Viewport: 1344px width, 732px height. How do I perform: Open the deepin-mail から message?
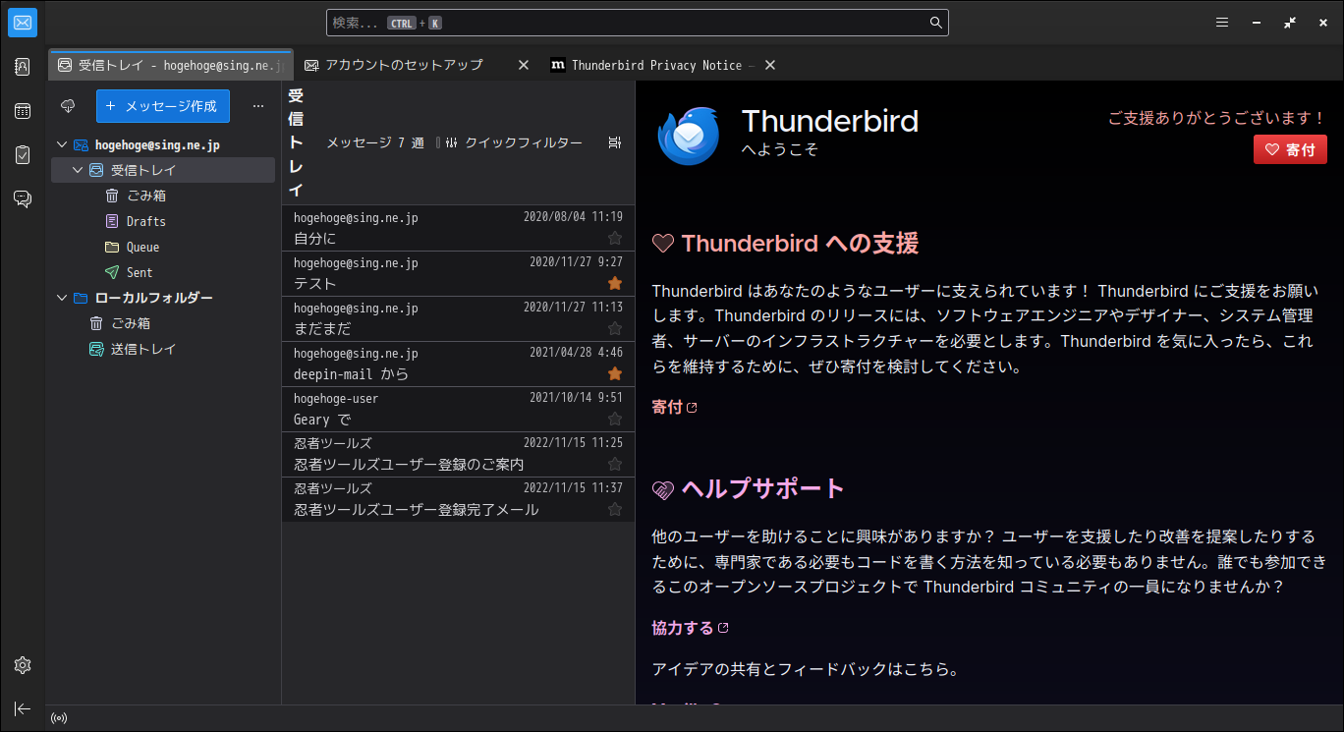[458, 364]
